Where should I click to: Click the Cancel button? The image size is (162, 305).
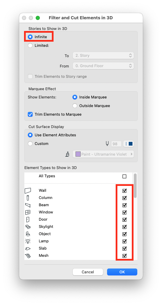coord(88,272)
